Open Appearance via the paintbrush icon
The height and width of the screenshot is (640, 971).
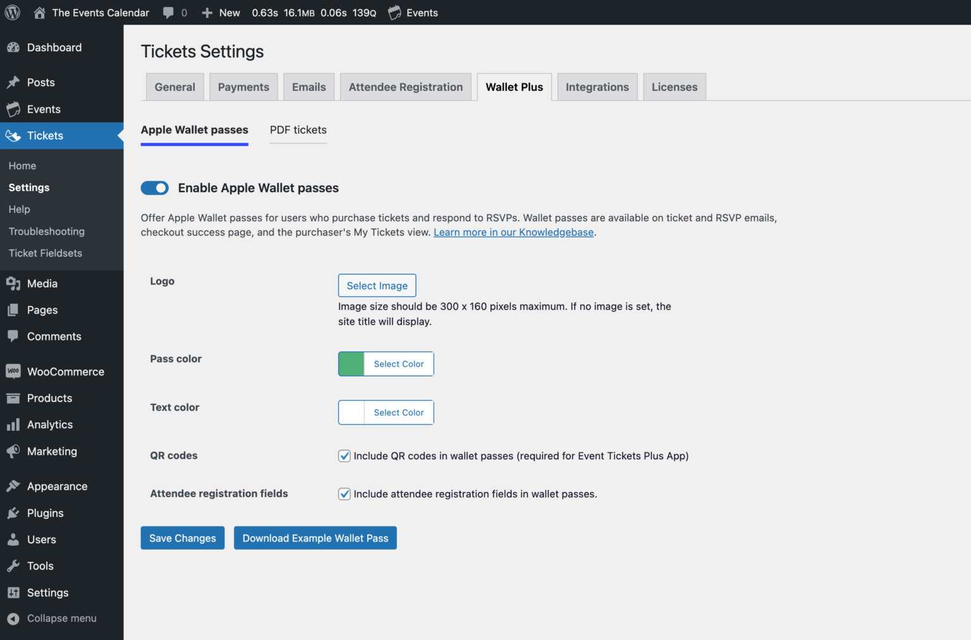point(13,485)
